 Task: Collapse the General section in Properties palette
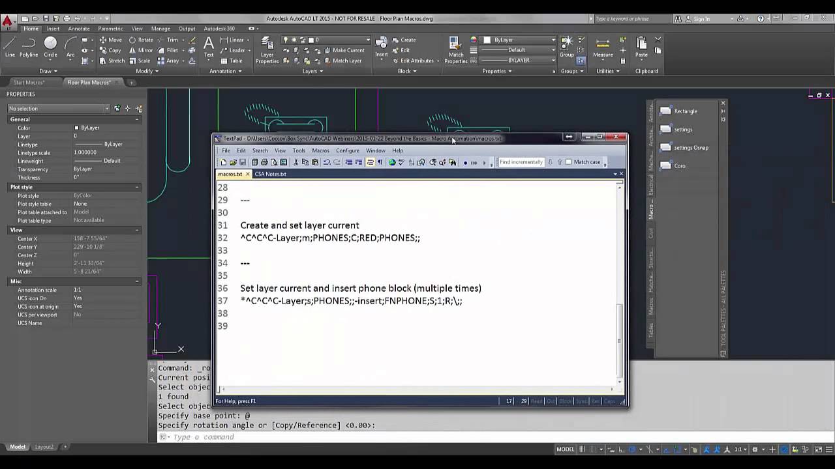pyautogui.click(x=137, y=119)
